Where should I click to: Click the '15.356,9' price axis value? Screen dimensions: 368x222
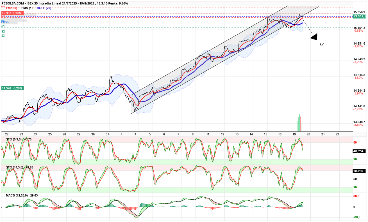[x=359, y=12]
